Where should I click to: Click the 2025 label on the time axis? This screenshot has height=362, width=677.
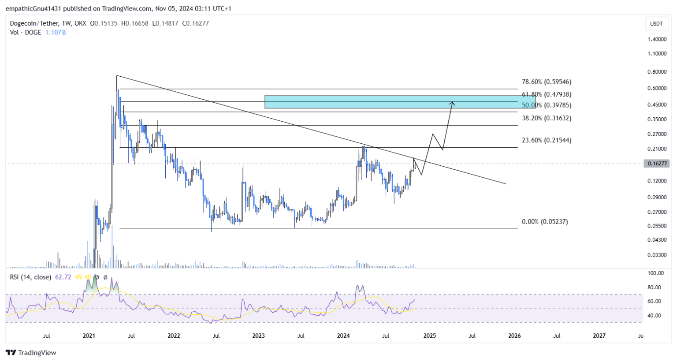(x=429, y=336)
